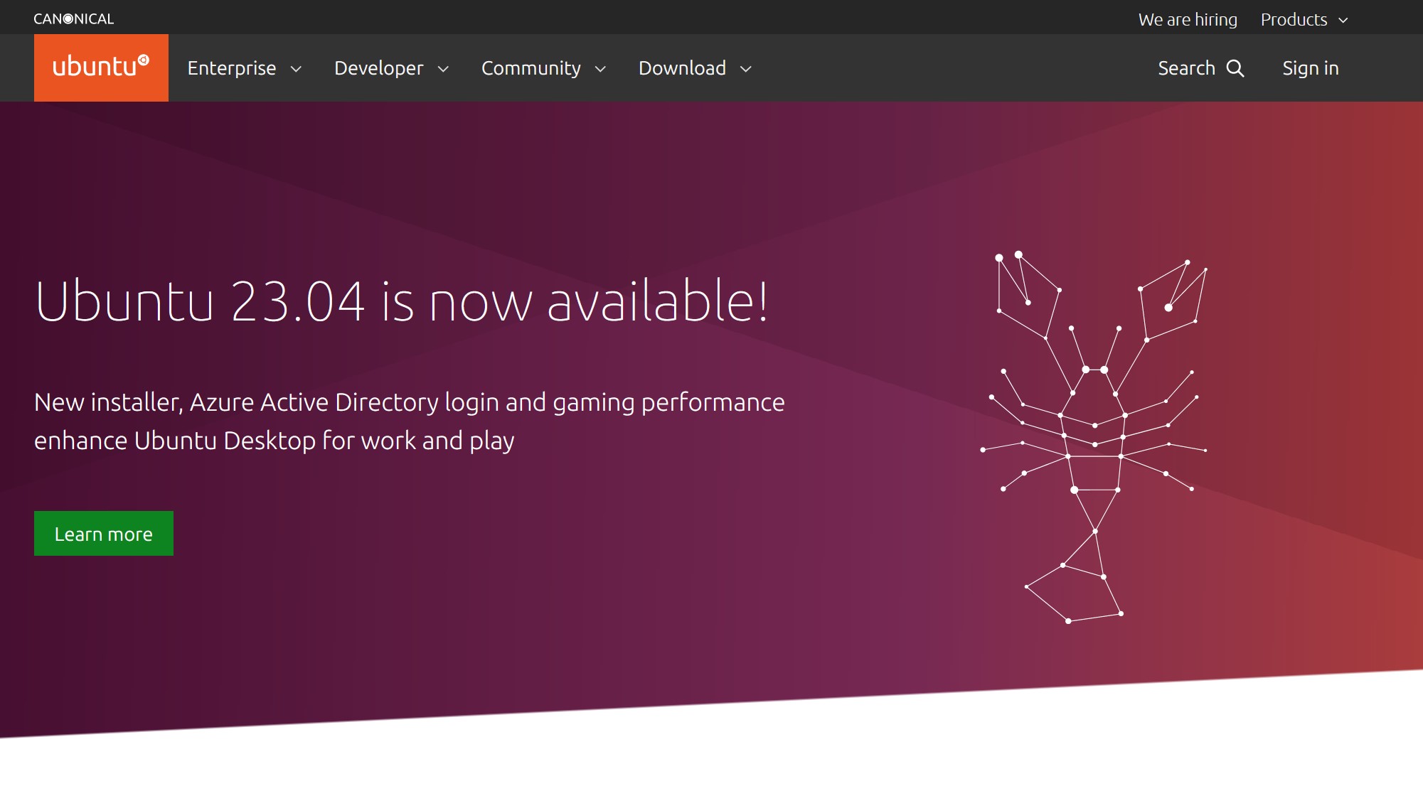This screenshot has width=1423, height=786.
Task: Click the Canonical logo text
Action: tap(73, 19)
